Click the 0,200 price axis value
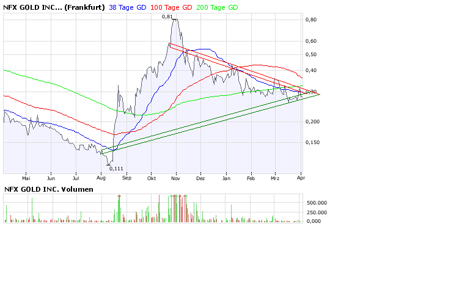The height and width of the screenshot is (290, 451). [313, 122]
